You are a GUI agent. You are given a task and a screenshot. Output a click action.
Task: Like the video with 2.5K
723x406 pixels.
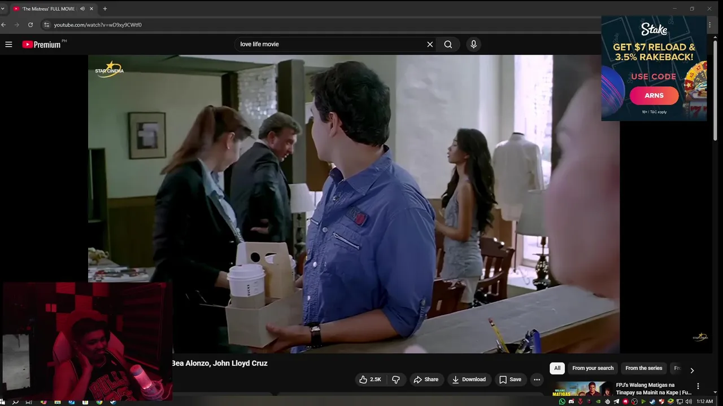click(371, 379)
